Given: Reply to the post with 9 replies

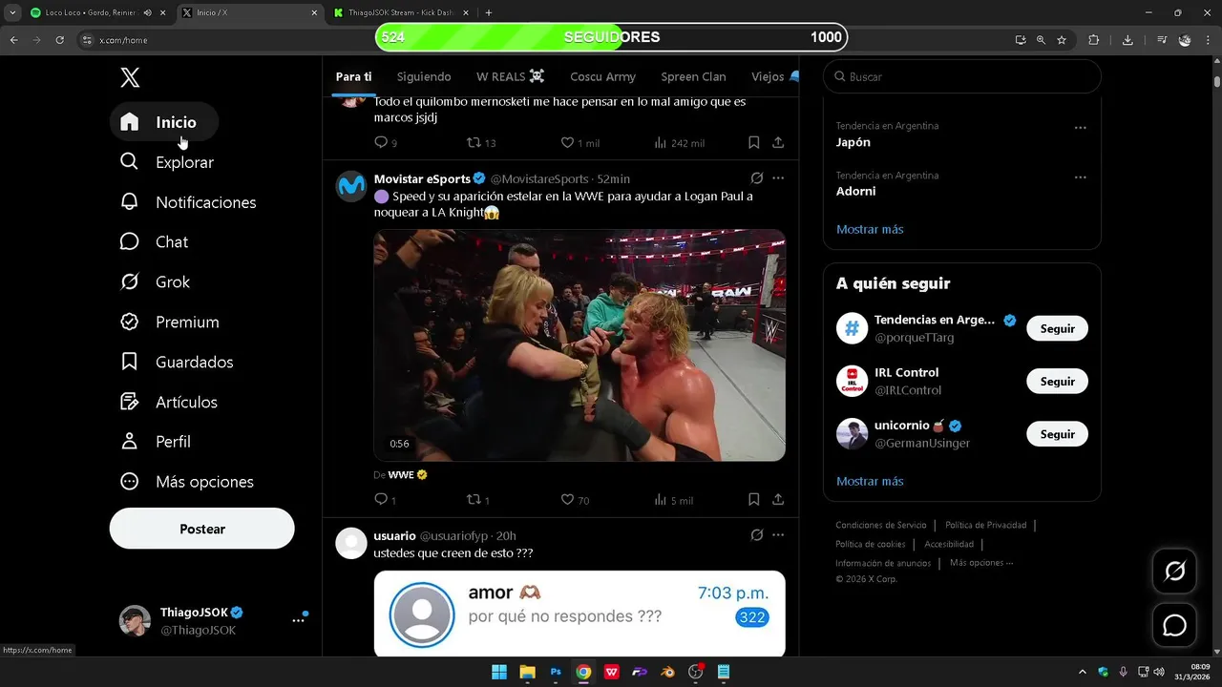Looking at the screenshot, I should 382,142.
